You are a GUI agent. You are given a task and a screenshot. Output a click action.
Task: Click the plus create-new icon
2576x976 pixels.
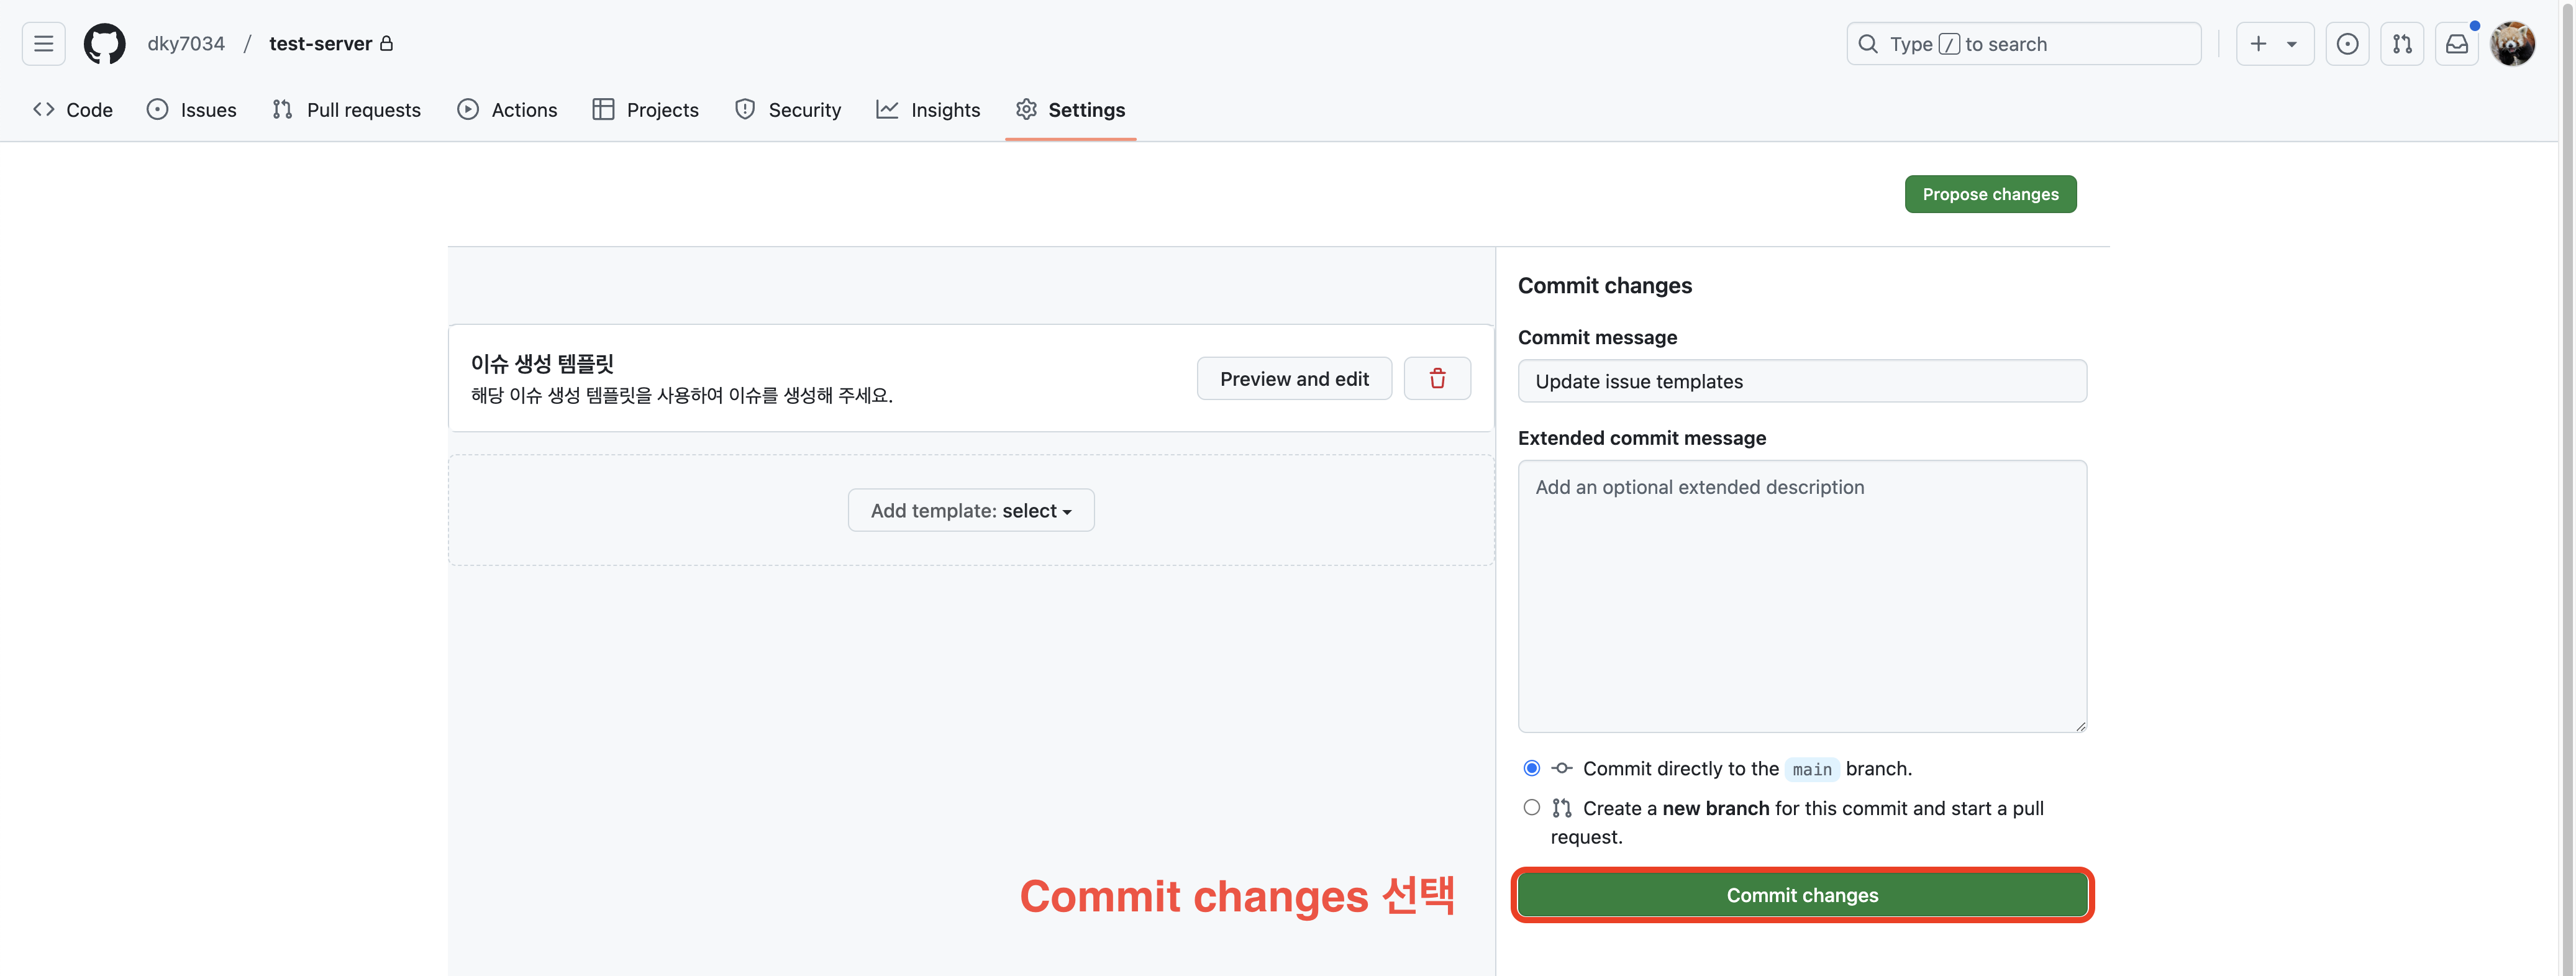[2258, 44]
